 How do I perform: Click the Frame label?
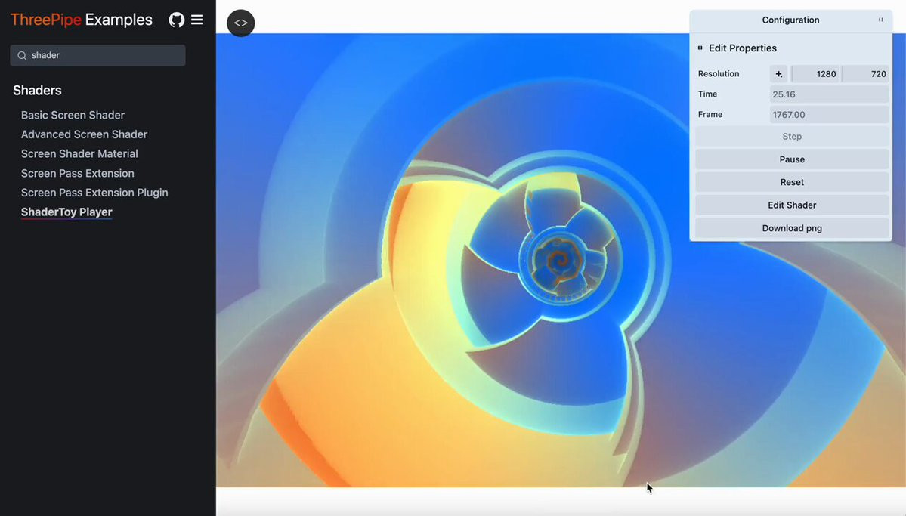coord(710,114)
